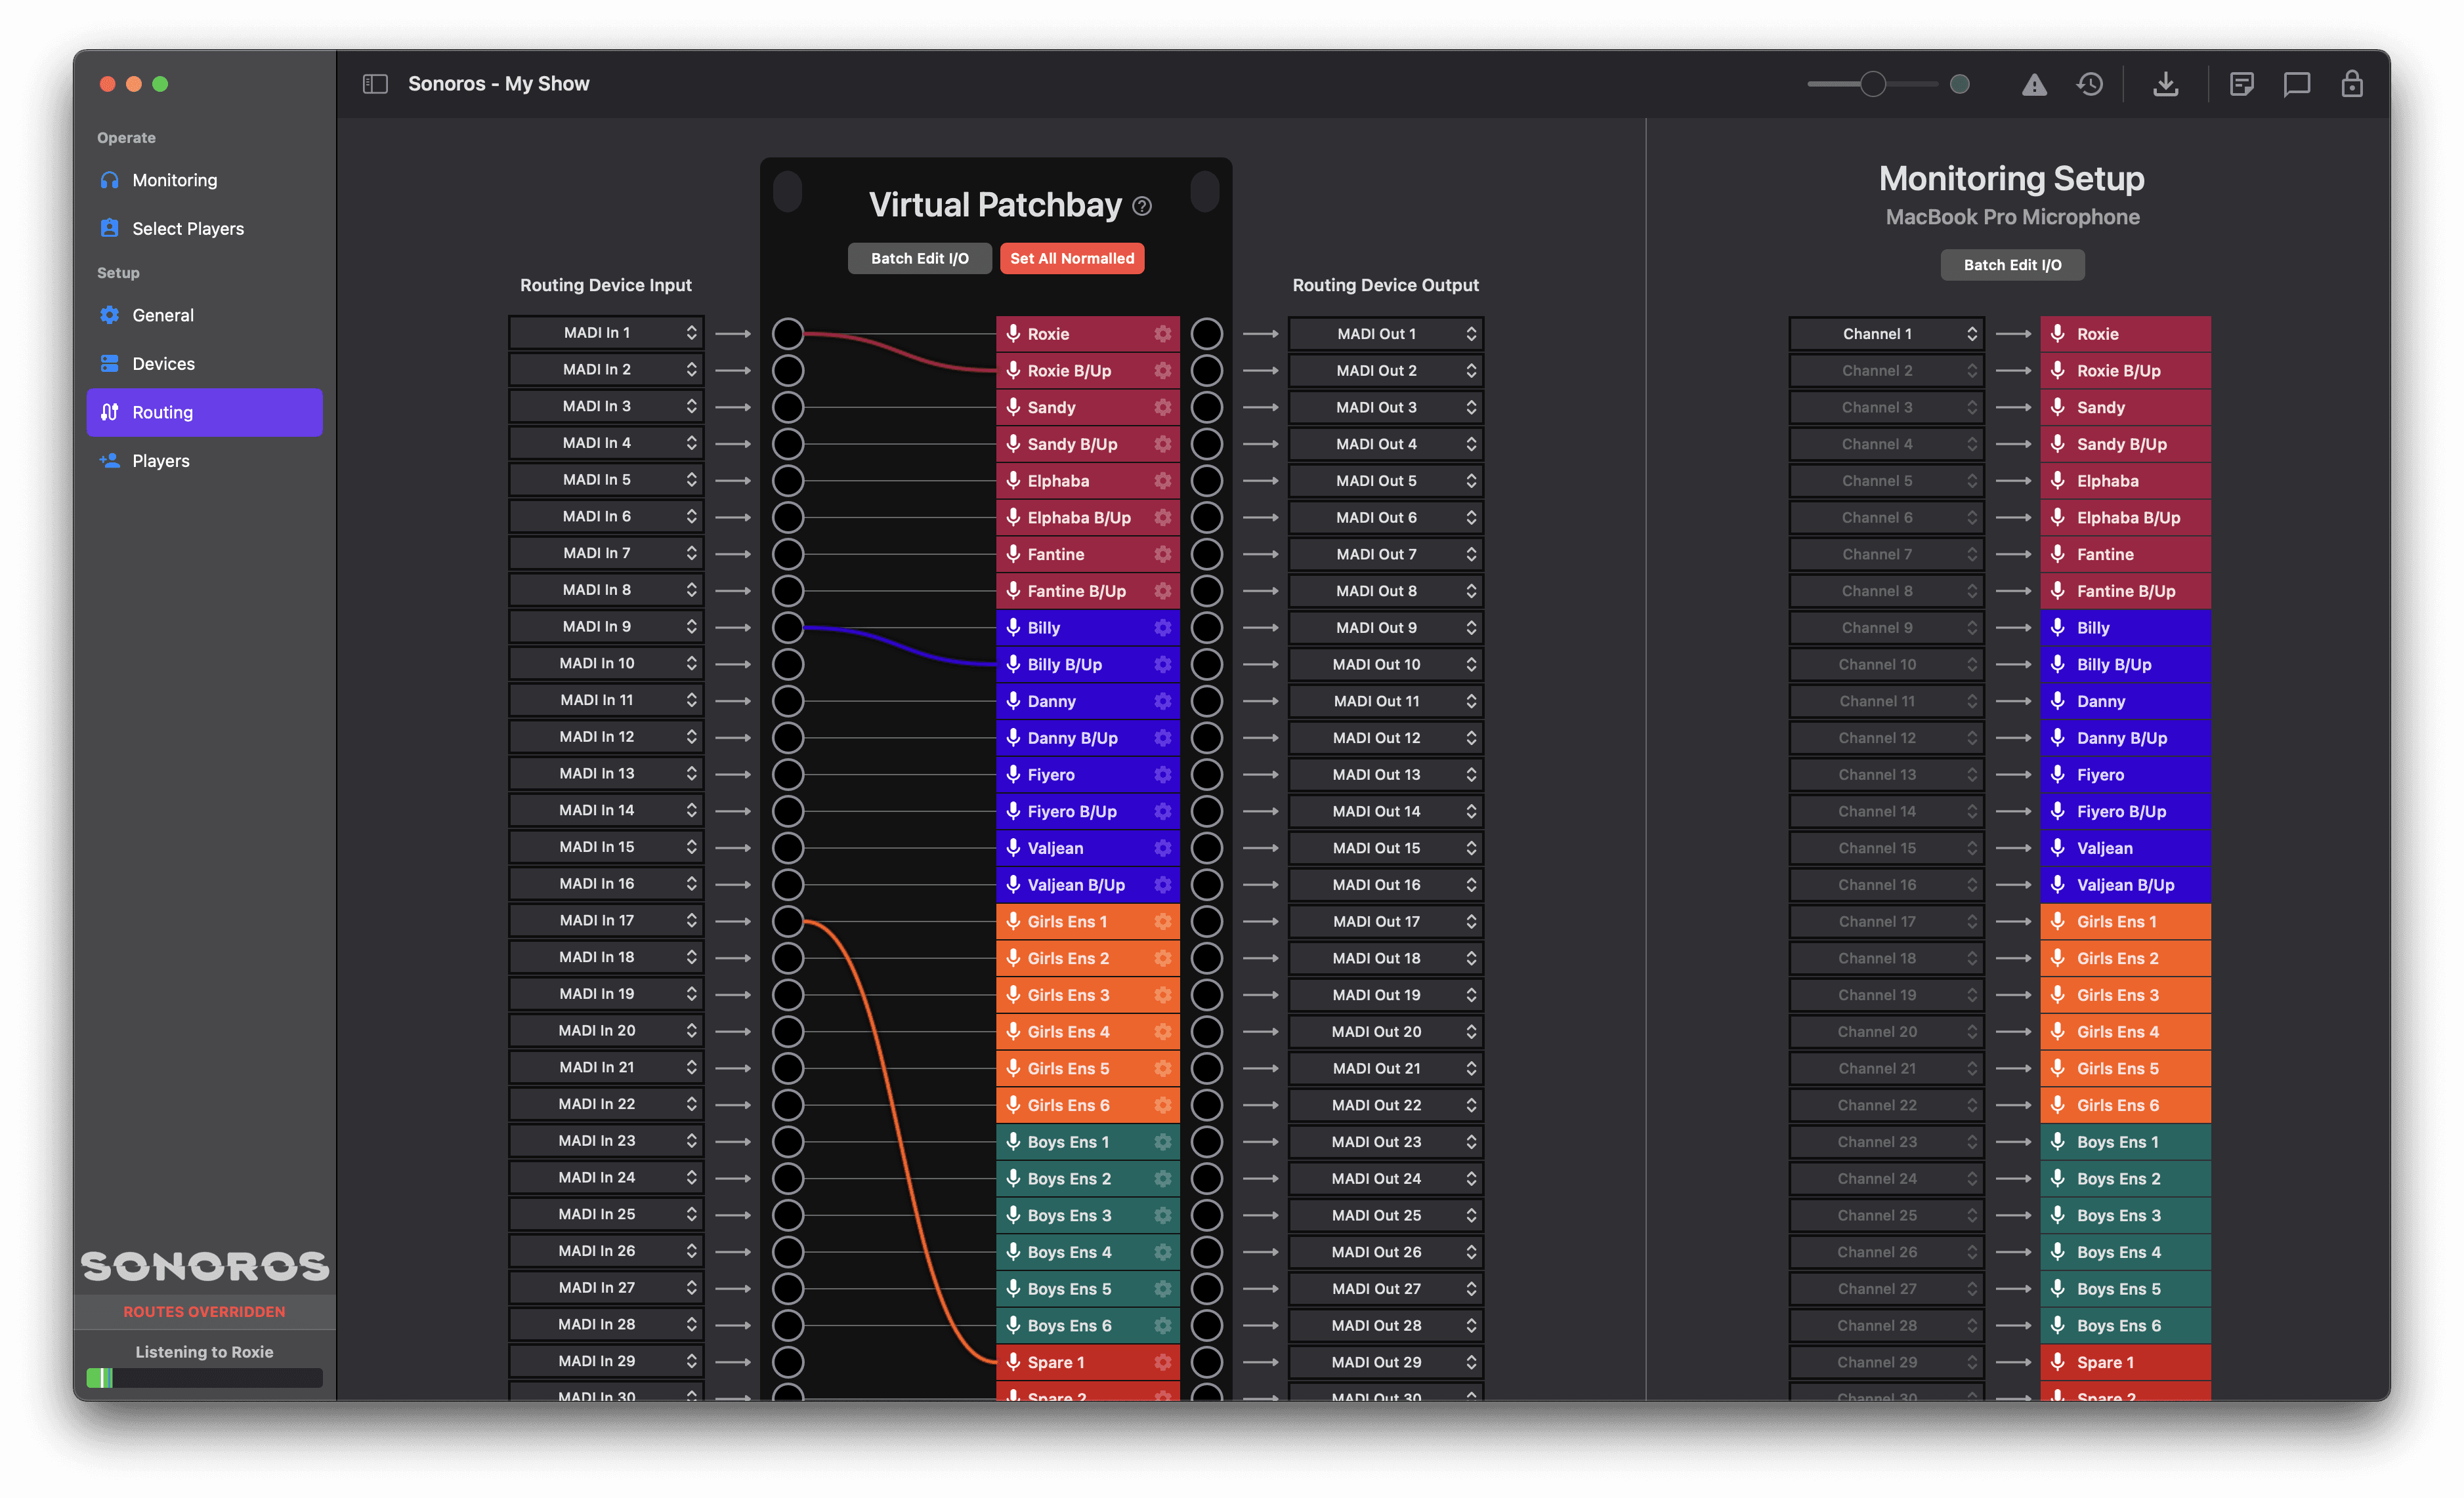The height and width of the screenshot is (1498, 2464).
Task: Go to Devices in the sidebar
Action: (163, 364)
